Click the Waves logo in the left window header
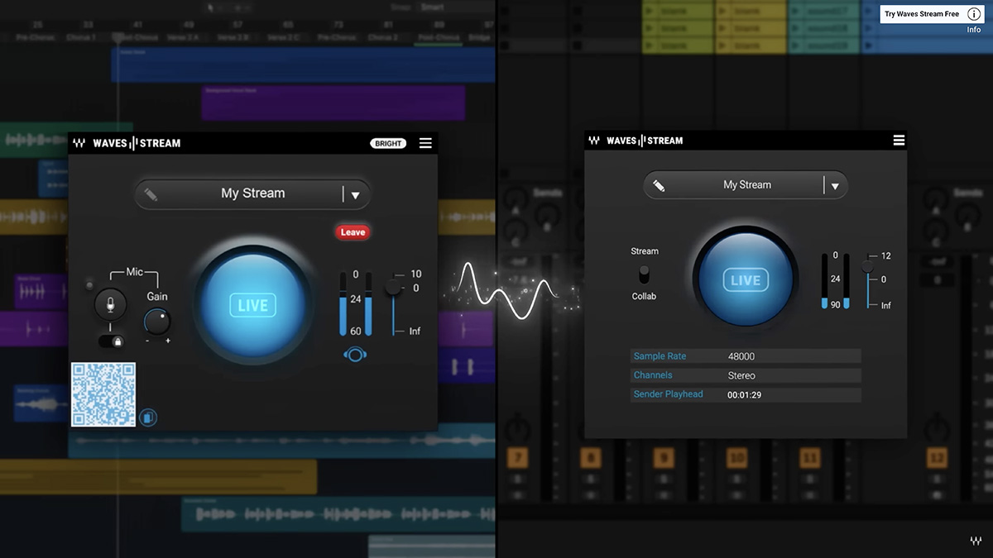Screen dimensions: 993x558 tap(80, 142)
